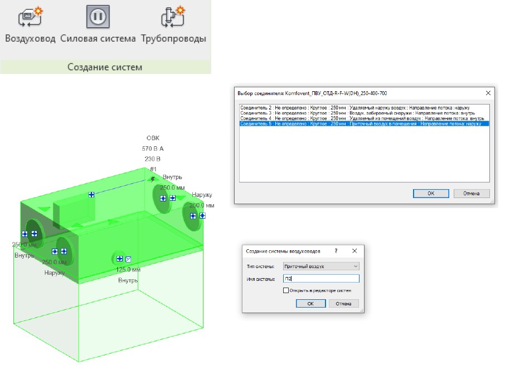The height and width of the screenshot is (376, 510).
Task: Open the Тип системы dropdown
Action: pos(321,266)
